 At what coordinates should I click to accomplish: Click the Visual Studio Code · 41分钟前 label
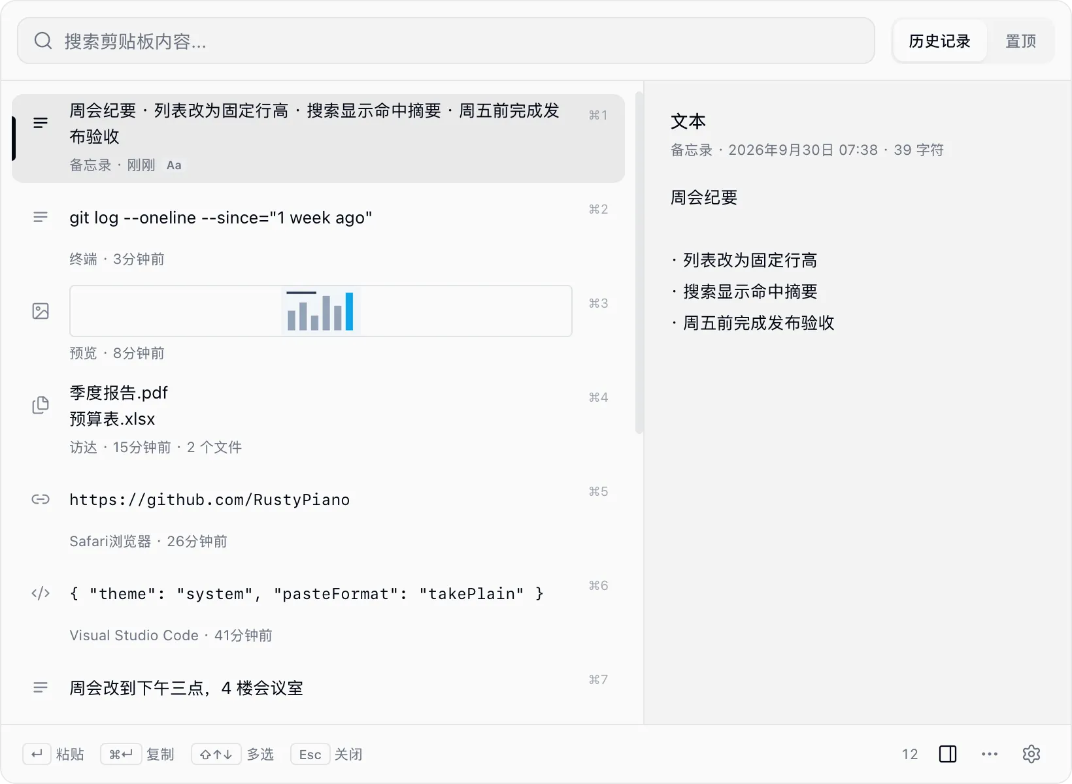(x=171, y=636)
